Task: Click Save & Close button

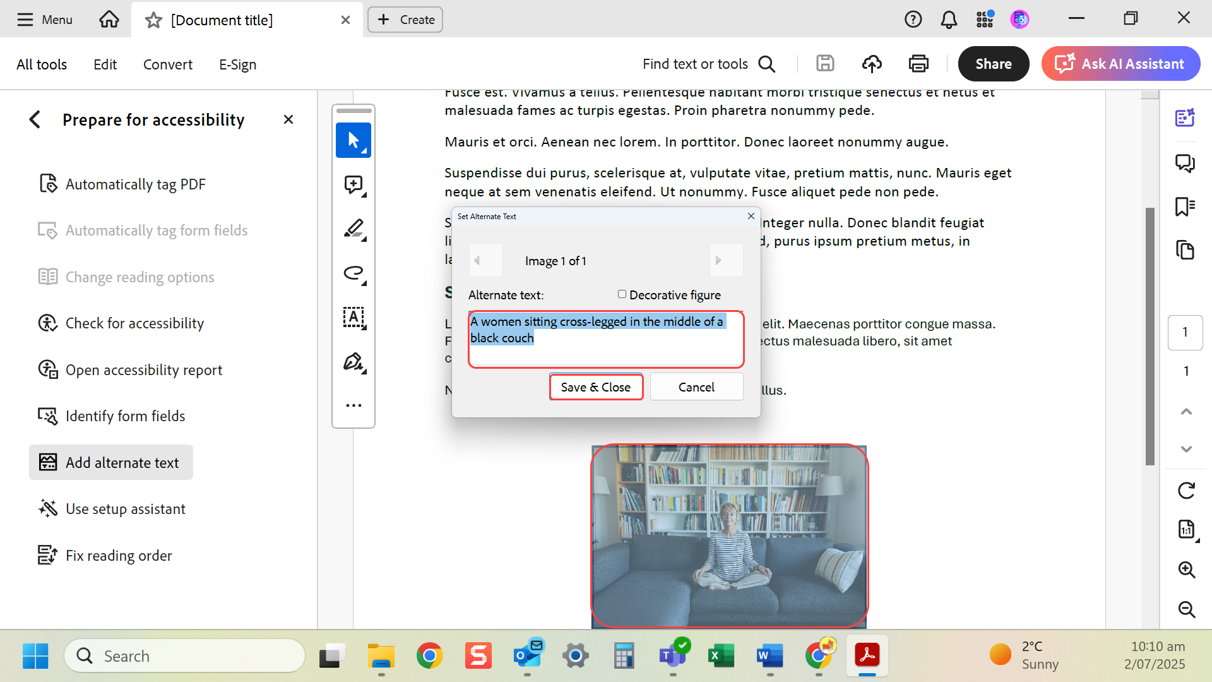Action: (x=596, y=387)
